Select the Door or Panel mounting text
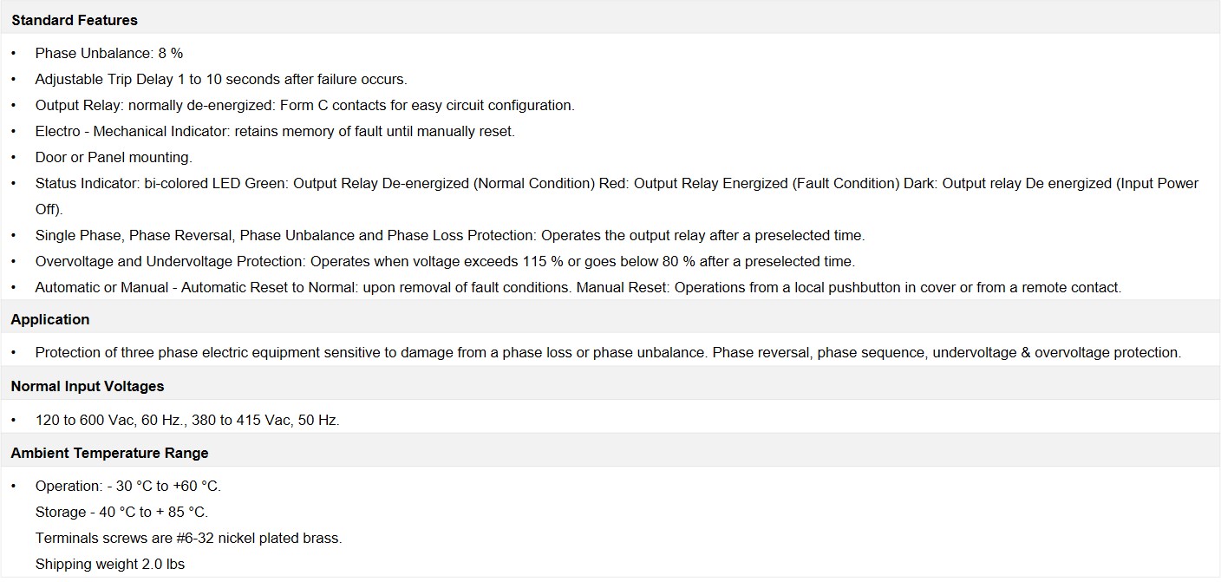 [x=114, y=157]
